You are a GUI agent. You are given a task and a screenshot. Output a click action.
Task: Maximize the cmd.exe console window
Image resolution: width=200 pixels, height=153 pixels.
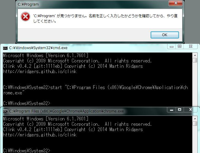click(x=180, y=46)
